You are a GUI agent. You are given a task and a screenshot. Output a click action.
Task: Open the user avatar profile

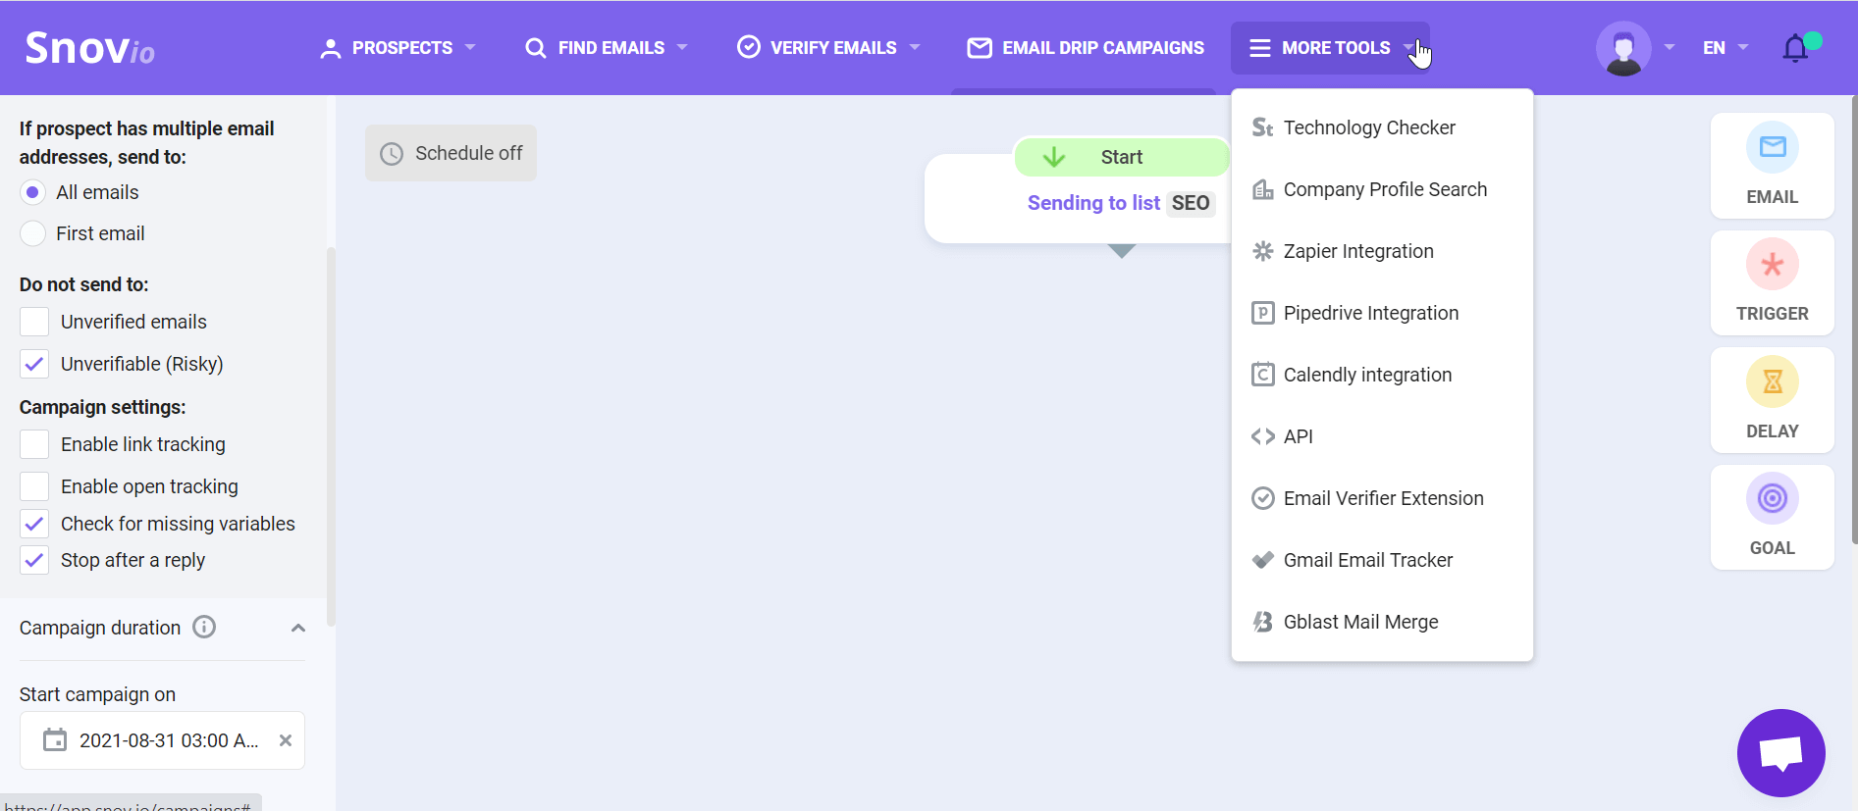point(1623,48)
